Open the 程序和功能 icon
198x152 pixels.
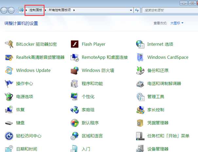[x=74, y=84]
